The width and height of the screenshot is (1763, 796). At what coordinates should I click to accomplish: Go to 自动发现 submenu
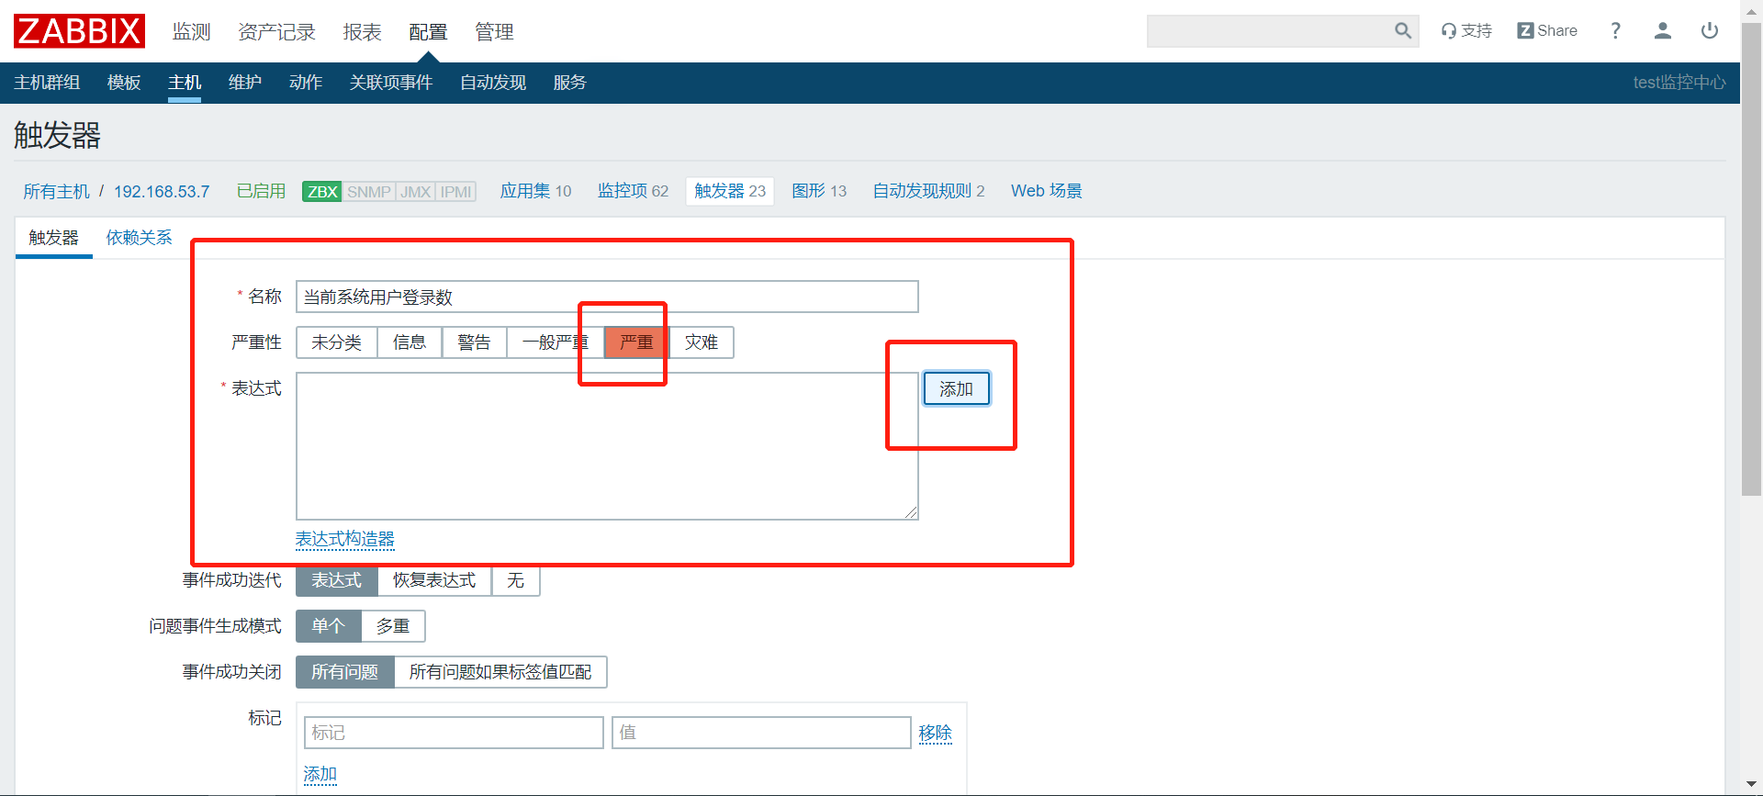click(493, 83)
